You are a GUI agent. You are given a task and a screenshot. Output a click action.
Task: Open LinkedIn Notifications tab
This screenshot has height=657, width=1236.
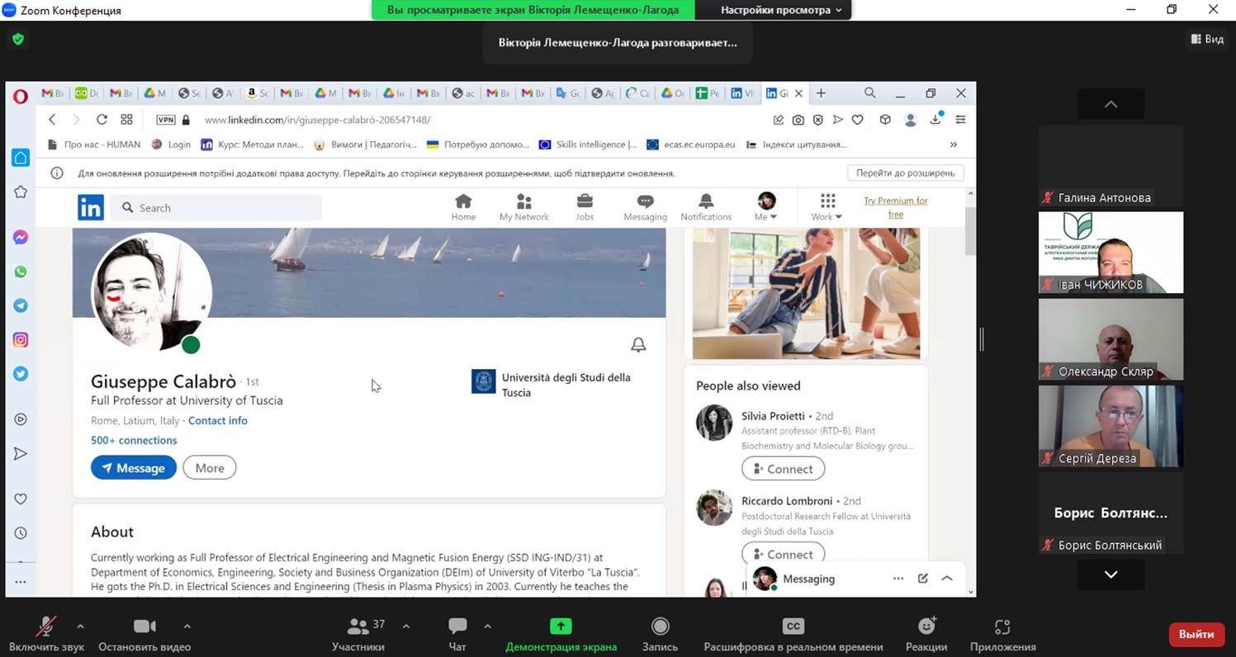(706, 207)
